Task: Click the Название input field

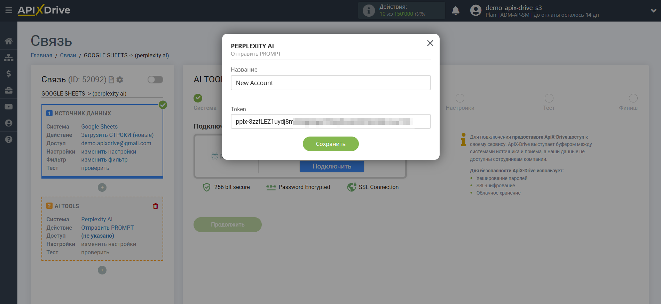Action: click(331, 83)
